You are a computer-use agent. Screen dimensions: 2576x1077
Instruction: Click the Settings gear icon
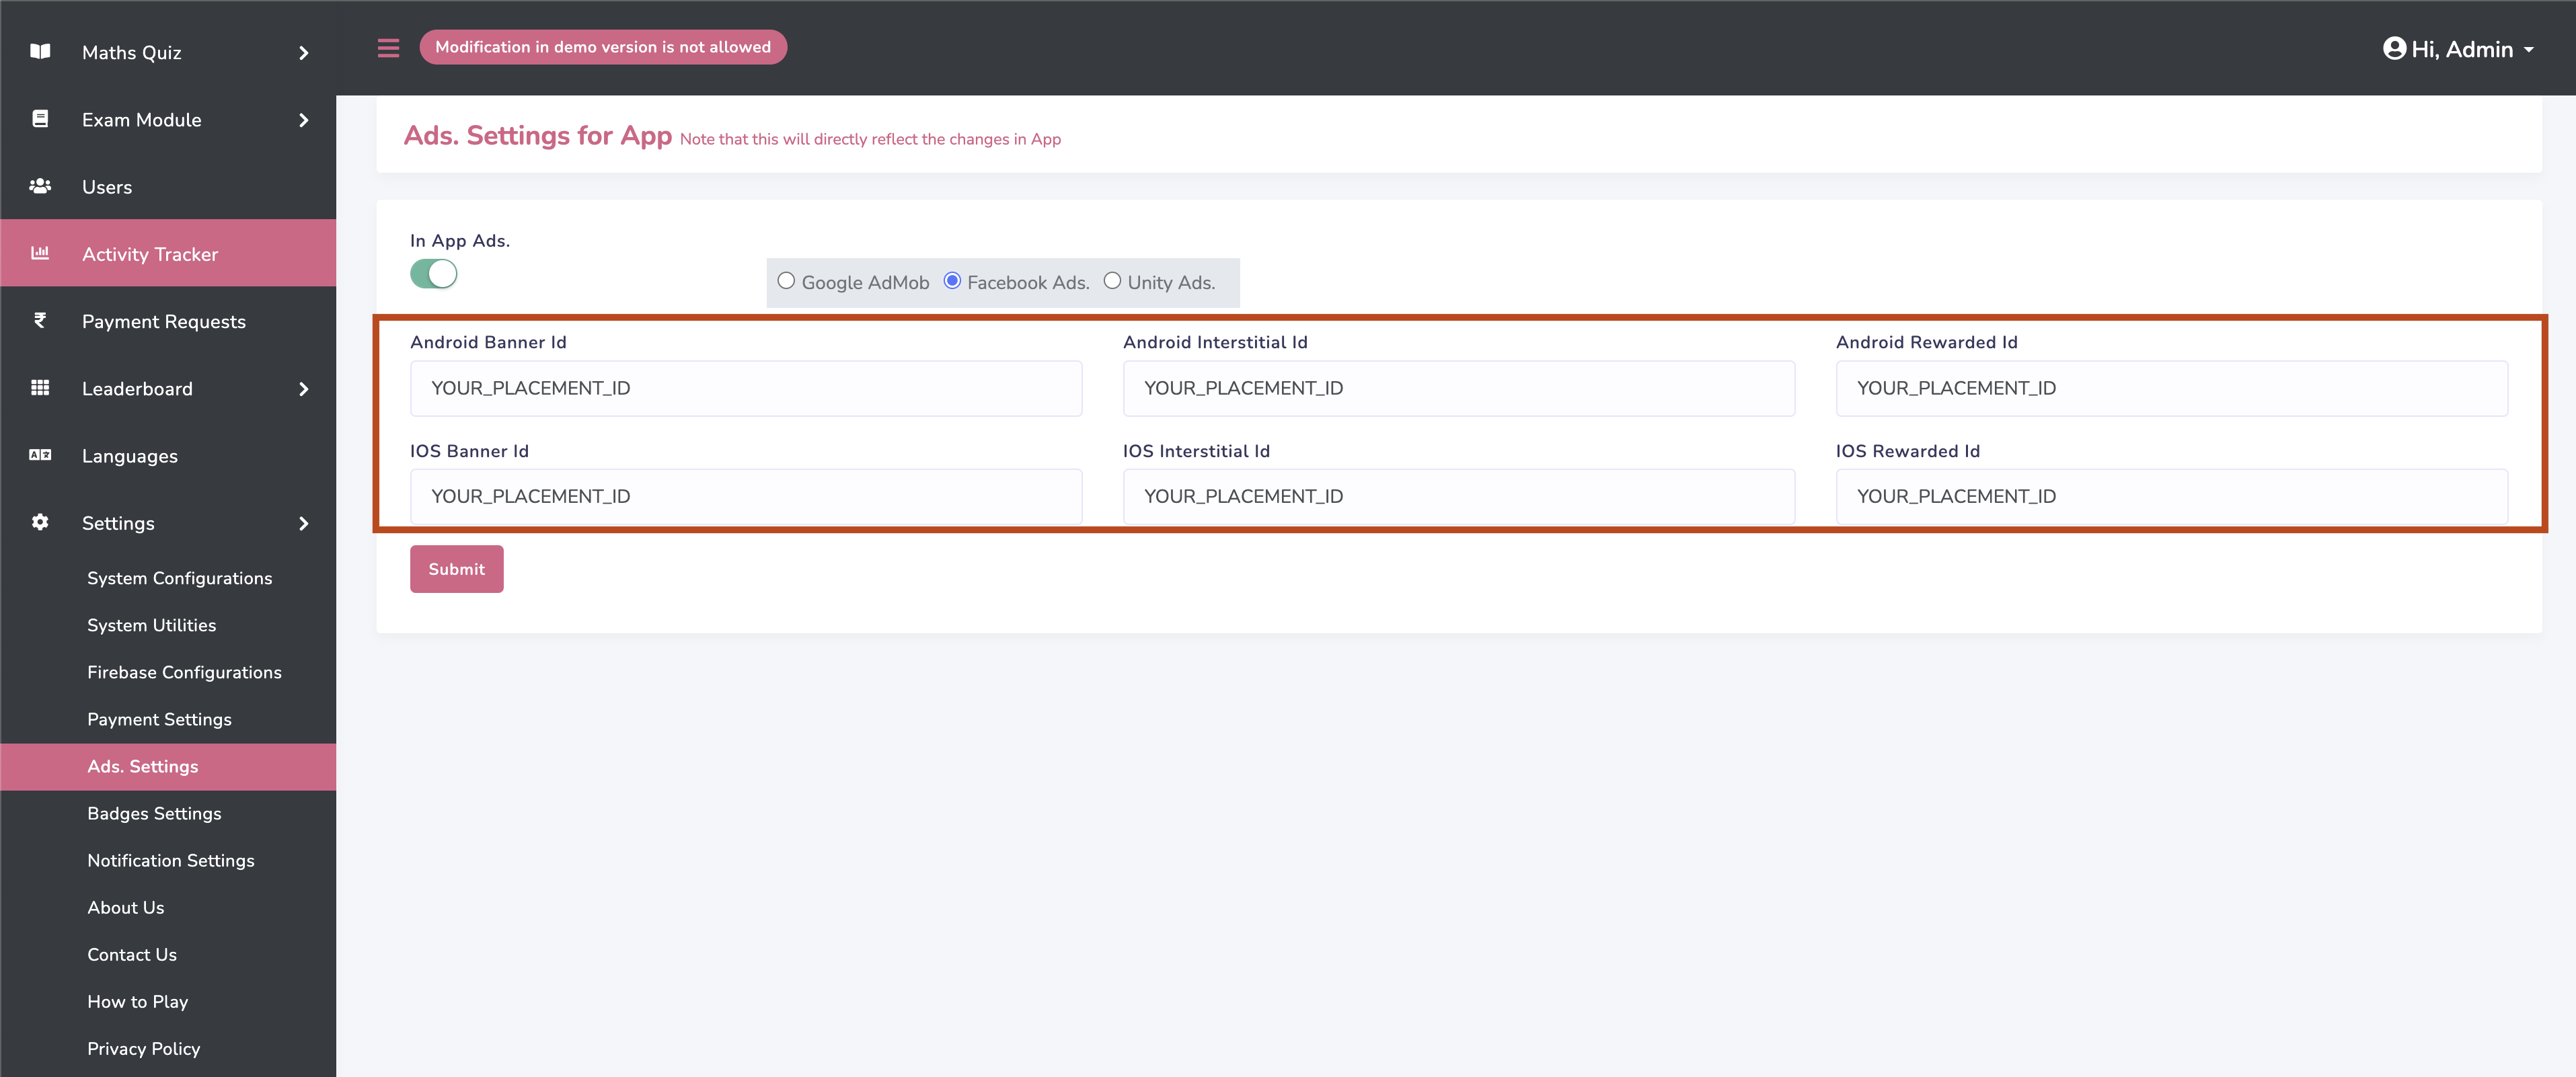[40, 522]
